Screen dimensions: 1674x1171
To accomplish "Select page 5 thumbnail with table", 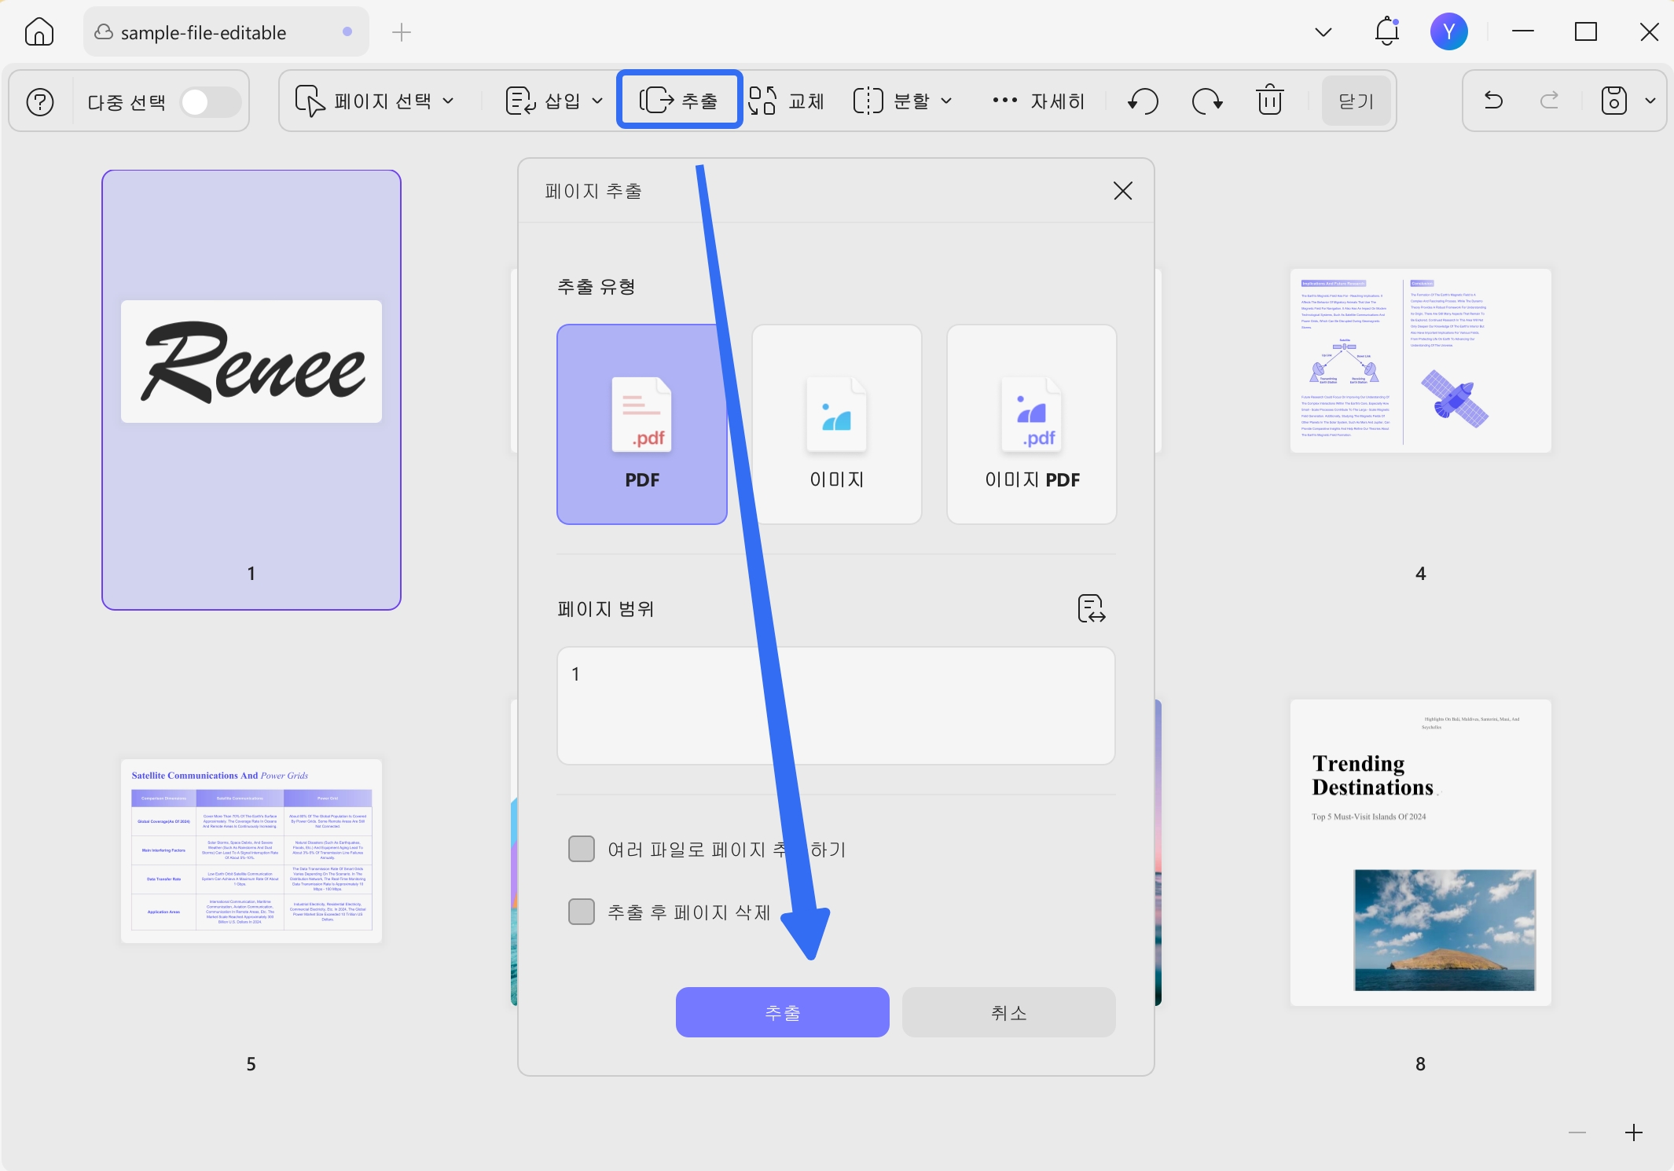I will point(251,851).
